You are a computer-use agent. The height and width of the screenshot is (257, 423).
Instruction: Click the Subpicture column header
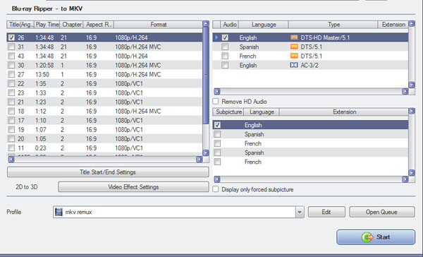coord(228,112)
